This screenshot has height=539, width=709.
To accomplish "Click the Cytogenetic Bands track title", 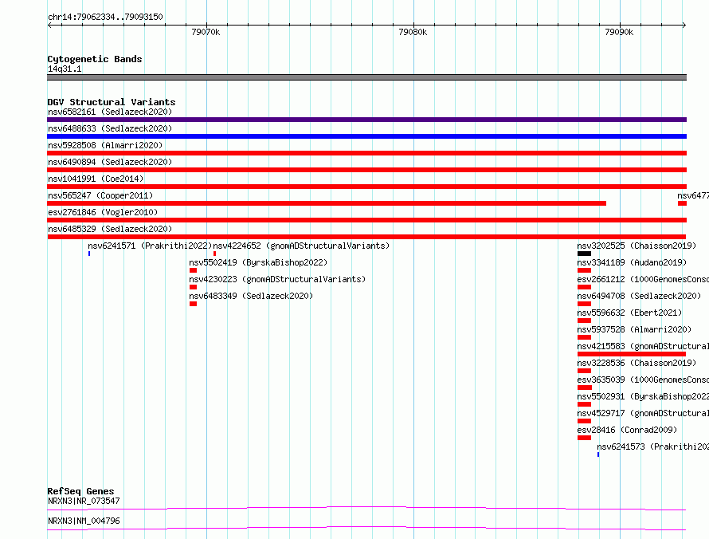I will point(95,59).
